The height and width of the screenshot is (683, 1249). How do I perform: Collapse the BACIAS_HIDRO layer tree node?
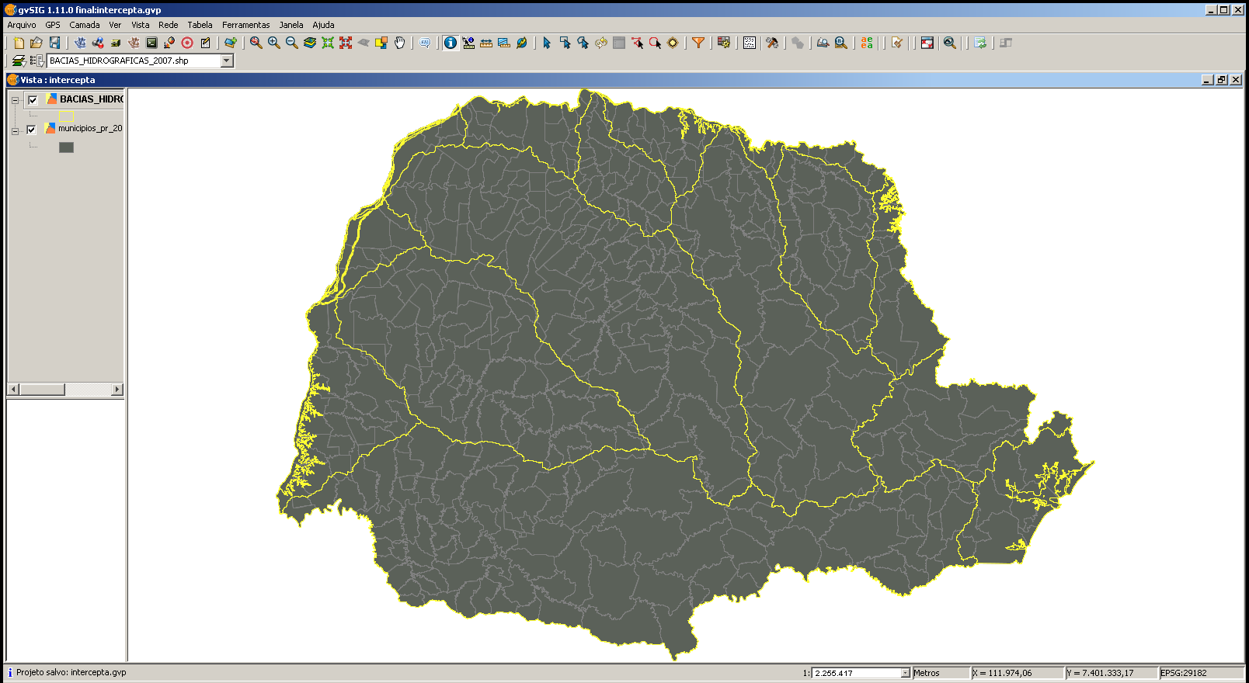click(x=15, y=100)
